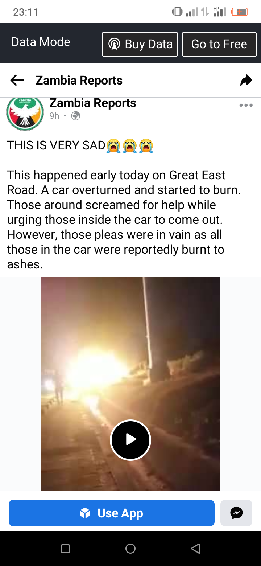Screen dimensions: 261x566
Task: Open Zambia Reports page name in post
Action: click(93, 103)
